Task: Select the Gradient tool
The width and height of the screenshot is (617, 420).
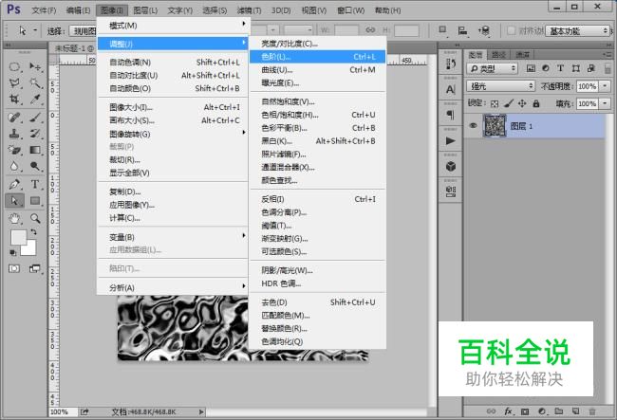Action: coord(35,150)
